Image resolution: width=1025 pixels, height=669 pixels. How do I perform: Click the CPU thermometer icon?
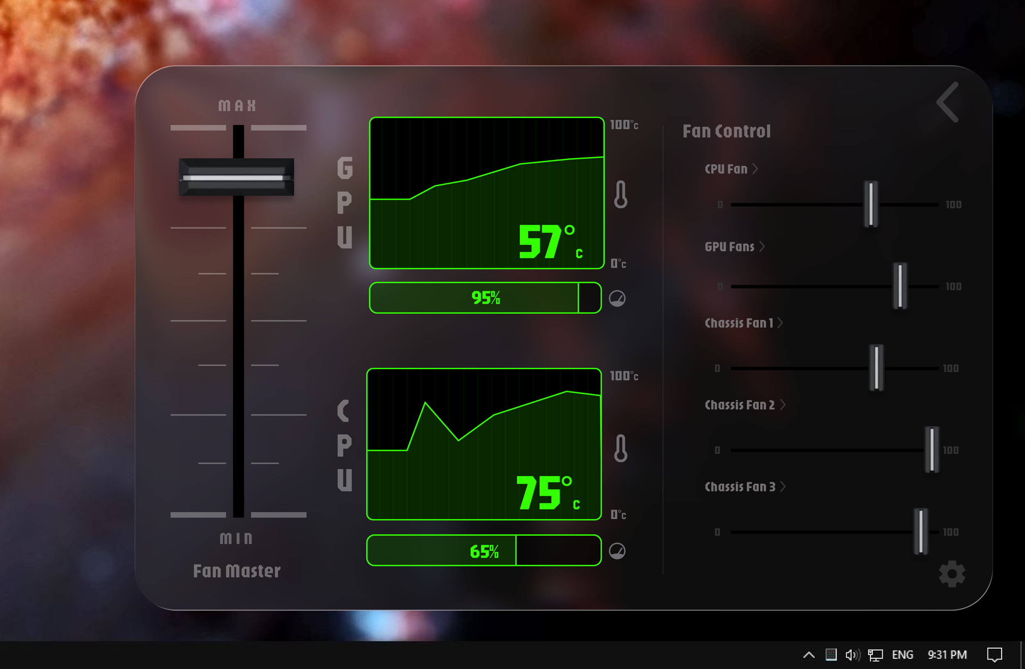(621, 448)
